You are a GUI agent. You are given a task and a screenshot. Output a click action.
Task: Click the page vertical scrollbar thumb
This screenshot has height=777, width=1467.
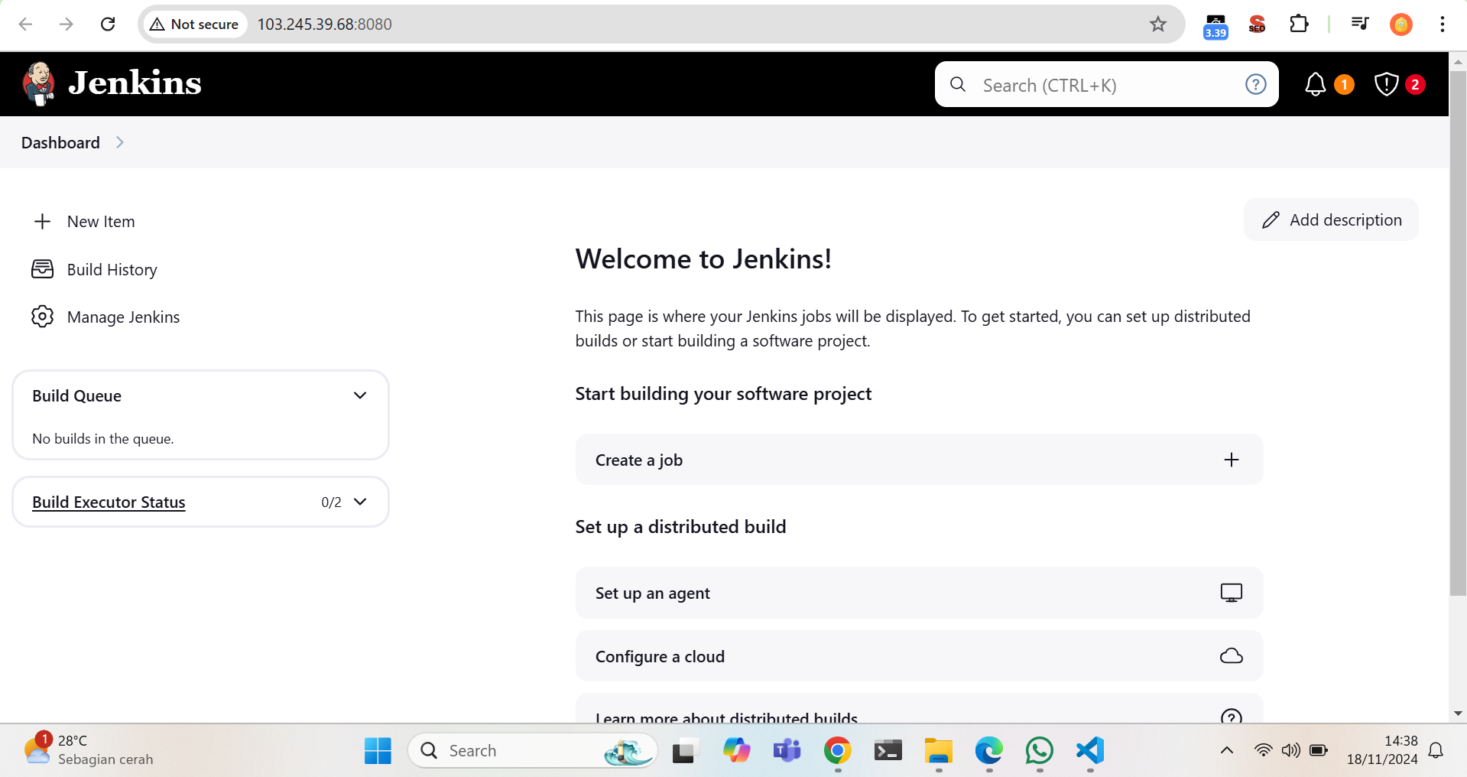pos(1458,333)
